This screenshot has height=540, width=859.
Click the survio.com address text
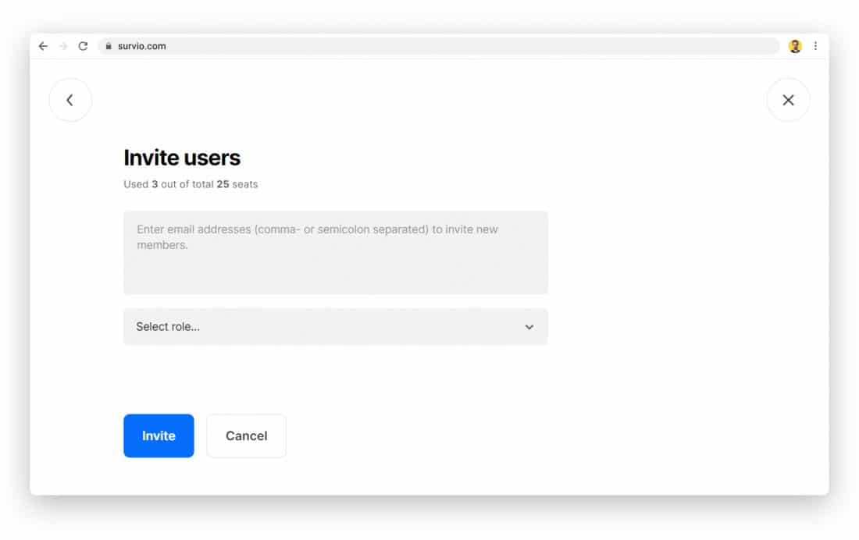(142, 46)
